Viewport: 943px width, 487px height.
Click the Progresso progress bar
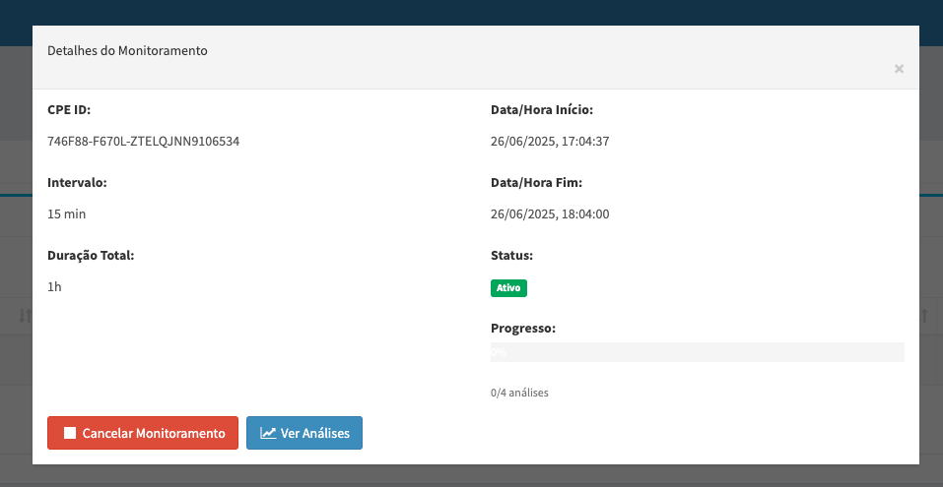coord(697,352)
